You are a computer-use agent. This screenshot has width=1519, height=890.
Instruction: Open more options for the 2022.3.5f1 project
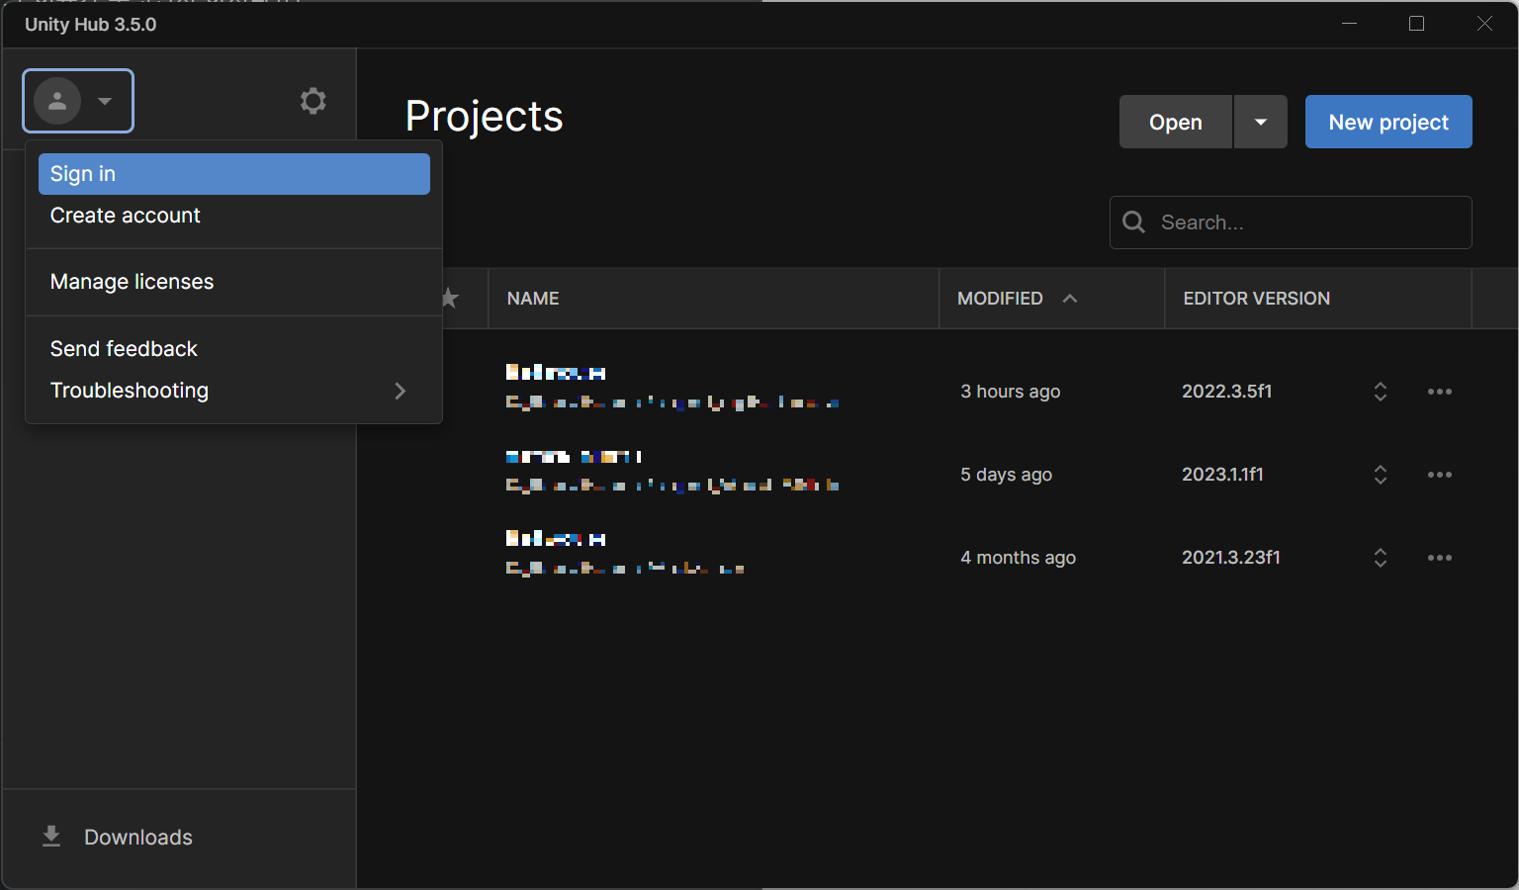click(x=1440, y=392)
